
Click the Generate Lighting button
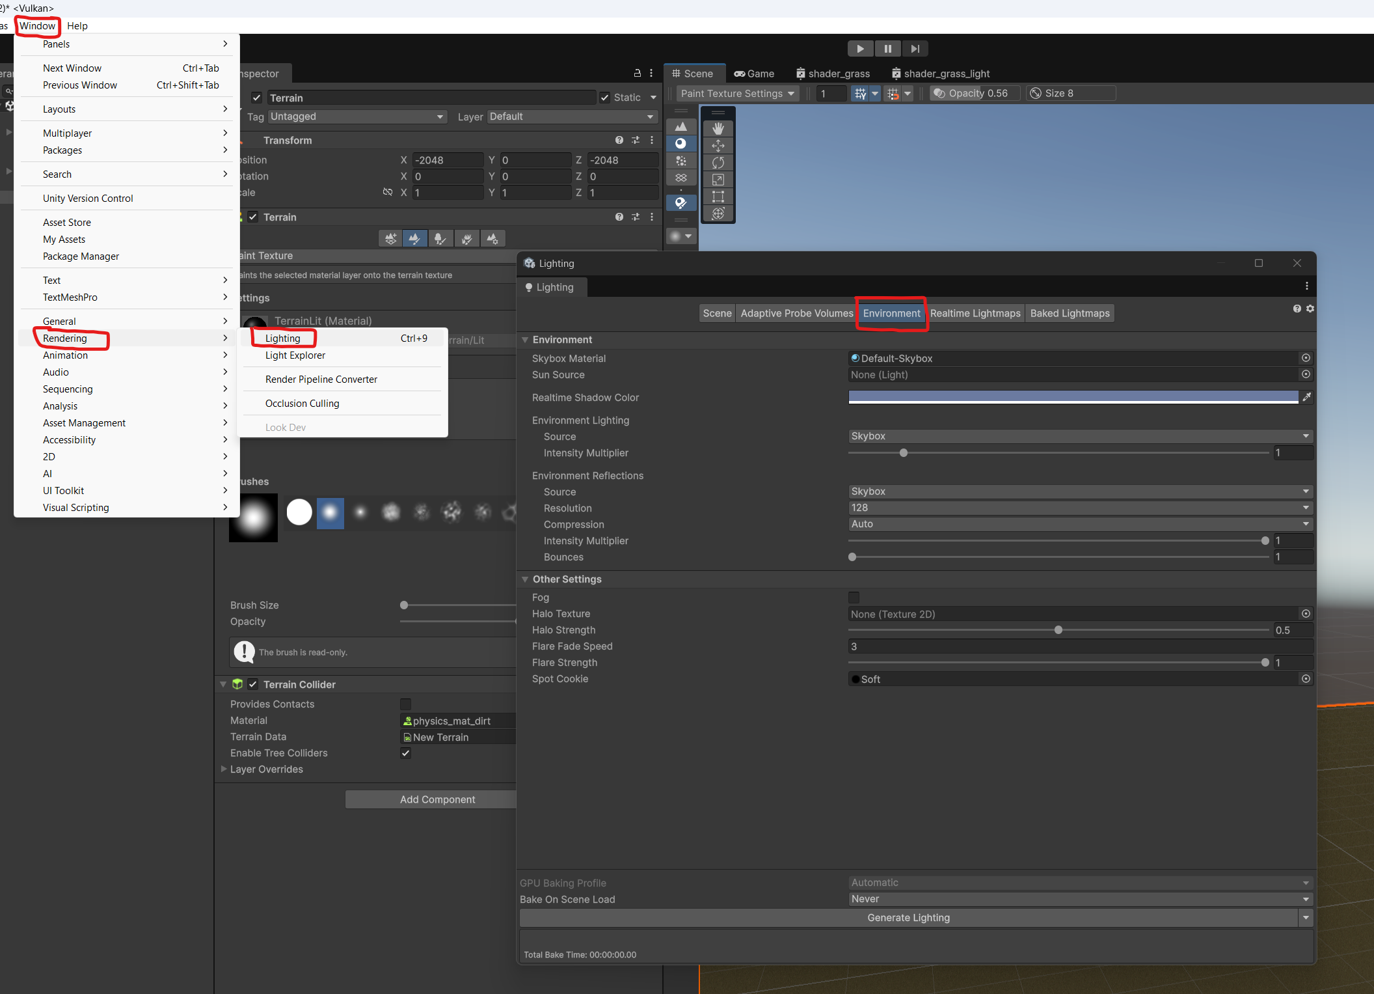(x=908, y=918)
